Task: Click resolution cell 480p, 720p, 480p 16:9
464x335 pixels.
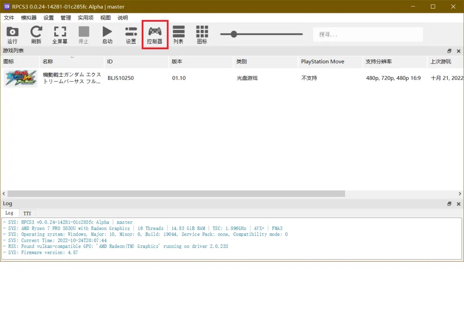Action: 393,78
